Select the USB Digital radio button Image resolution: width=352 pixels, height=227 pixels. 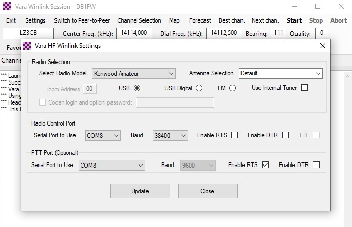pyautogui.click(x=199, y=88)
